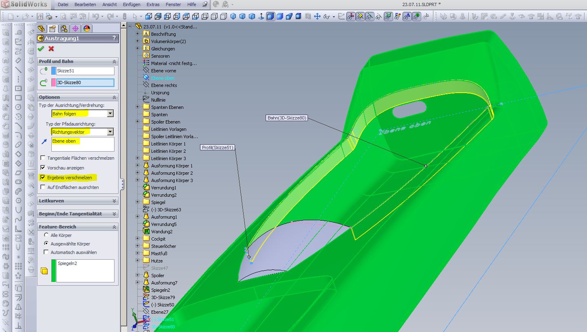Cancel the sweep with the red X

click(x=51, y=49)
